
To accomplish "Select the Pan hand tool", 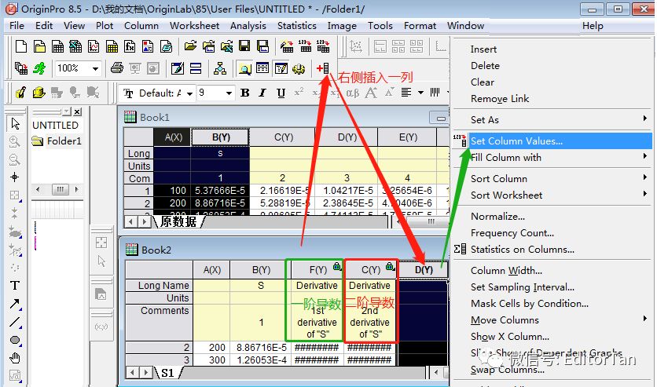I will point(15,358).
